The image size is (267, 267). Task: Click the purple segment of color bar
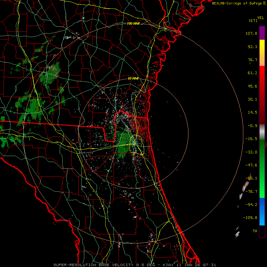[x=262, y=33]
